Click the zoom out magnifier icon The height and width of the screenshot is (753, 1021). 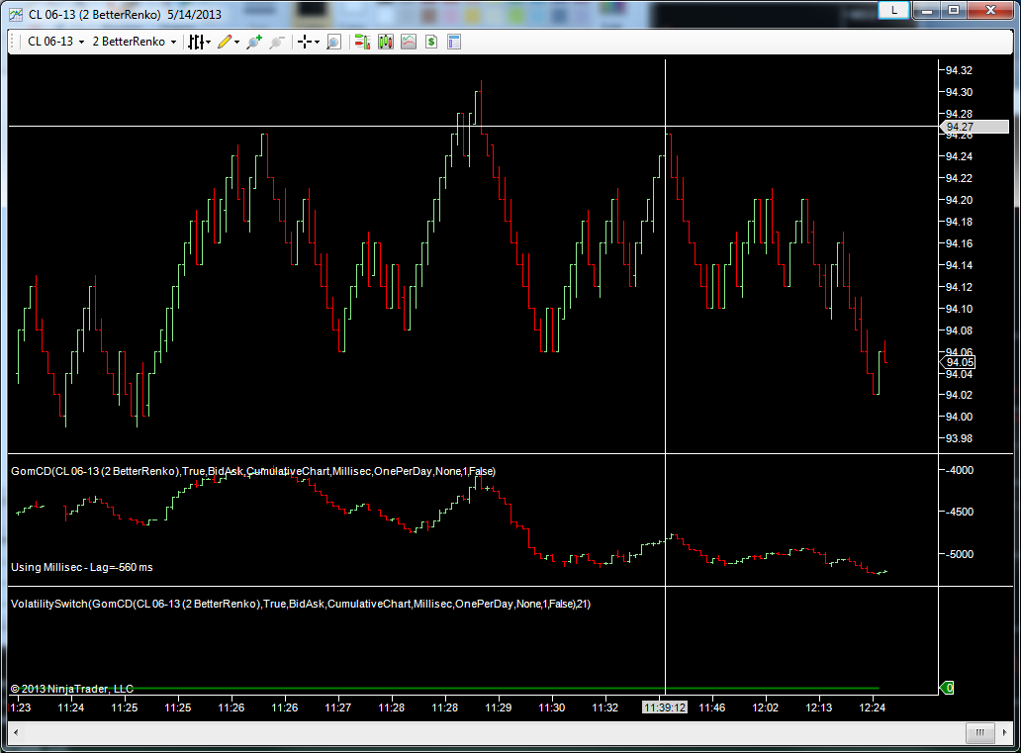(x=276, y=42)
